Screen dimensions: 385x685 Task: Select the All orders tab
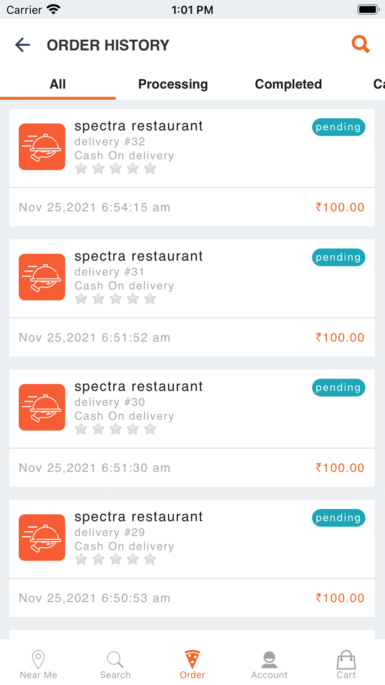tap(57, 84)
